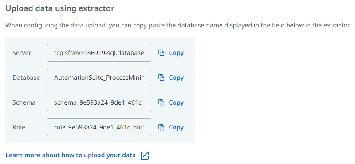This screenshot has width=355, height=164.
Task: Focus the Schema input field
Action: coord(99,102)
